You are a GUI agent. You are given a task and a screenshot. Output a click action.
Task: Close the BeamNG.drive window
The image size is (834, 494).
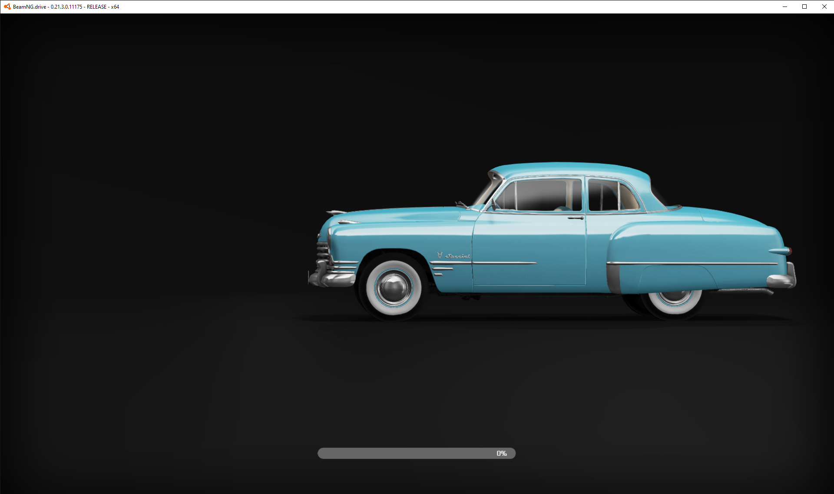click(824, 7)
